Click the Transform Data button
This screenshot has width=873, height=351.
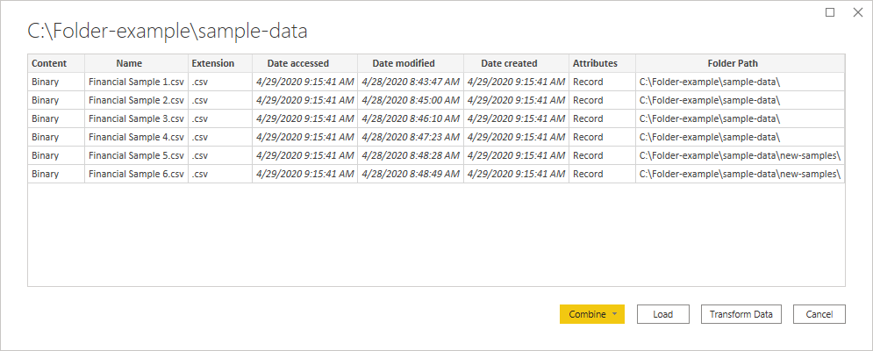click(741, 314)
